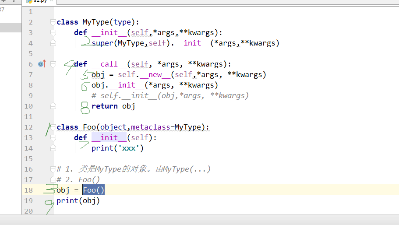Viewport: 399px width, 225px height.
Task: Click the highlighted __init__ on line 13
Action: pyautogui.click(x=109, y=137)
